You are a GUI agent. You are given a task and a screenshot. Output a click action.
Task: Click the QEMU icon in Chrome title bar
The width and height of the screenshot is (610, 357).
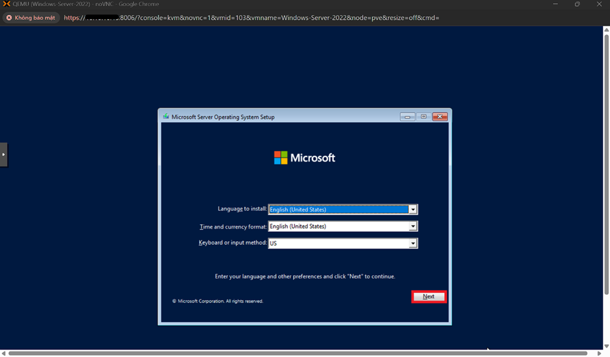[6, 4]
